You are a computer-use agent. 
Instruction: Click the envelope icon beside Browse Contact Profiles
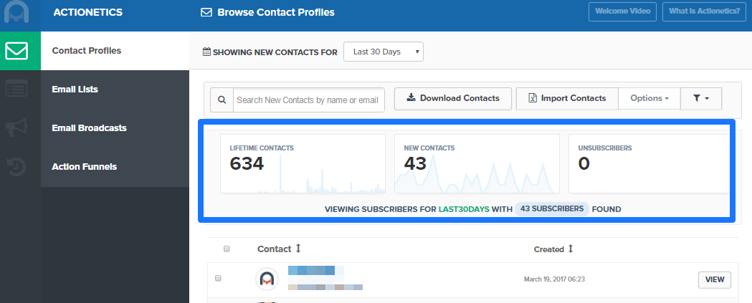coord(206,12)
